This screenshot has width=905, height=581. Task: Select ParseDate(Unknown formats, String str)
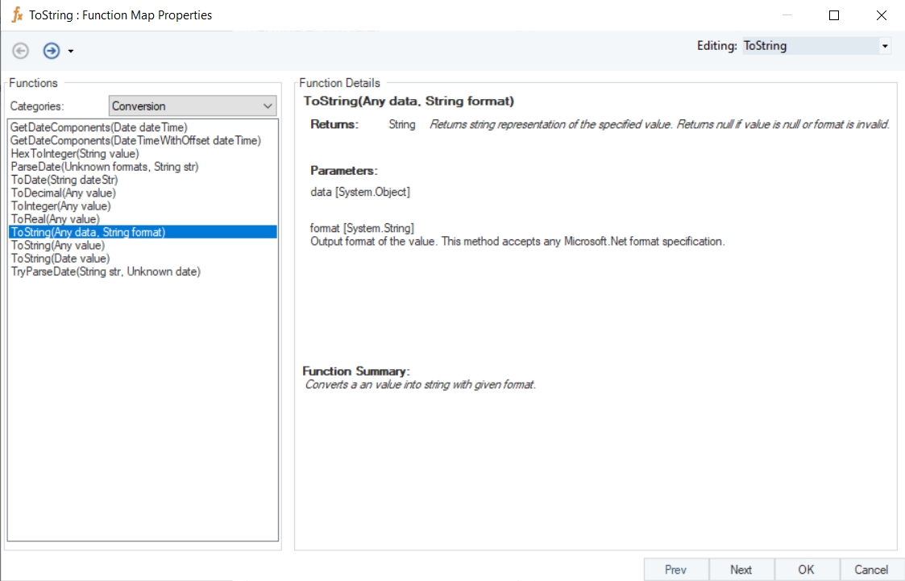click(x=105, y=167)
